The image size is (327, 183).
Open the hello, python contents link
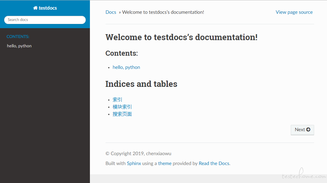(x=126, y=67)
